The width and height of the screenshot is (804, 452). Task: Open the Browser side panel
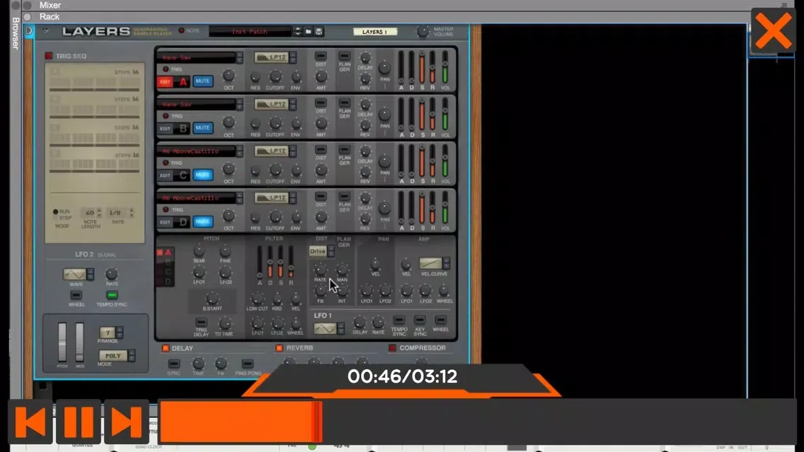[x=16, y=33]
